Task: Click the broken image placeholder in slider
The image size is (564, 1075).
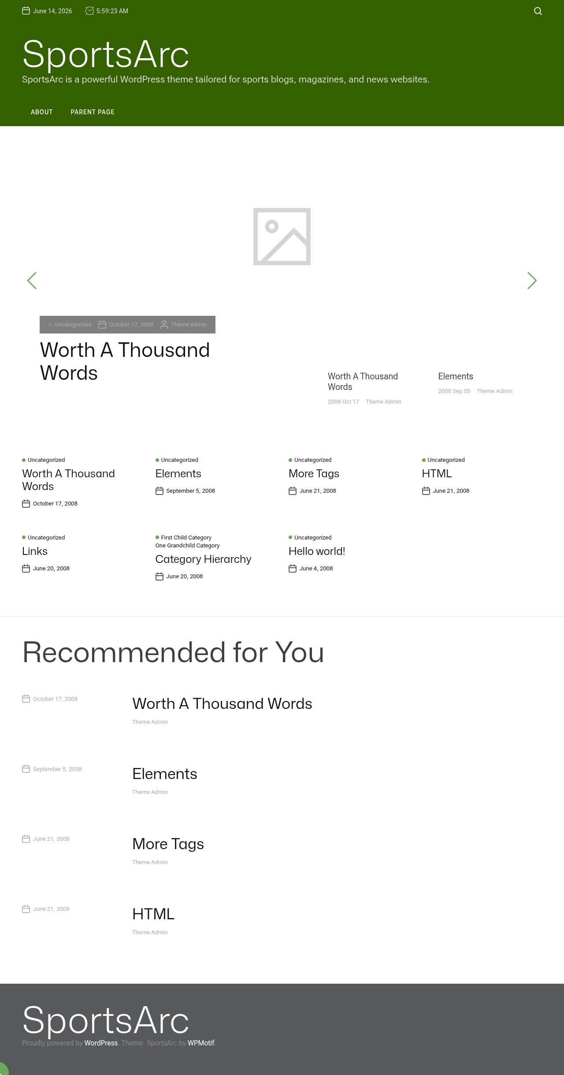Action: [x=282, y=237]
